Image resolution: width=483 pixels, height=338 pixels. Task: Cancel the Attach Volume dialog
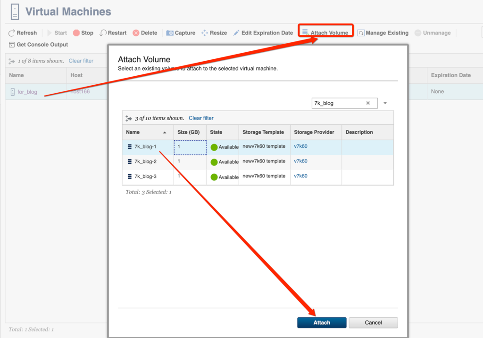tap(373, 322)
